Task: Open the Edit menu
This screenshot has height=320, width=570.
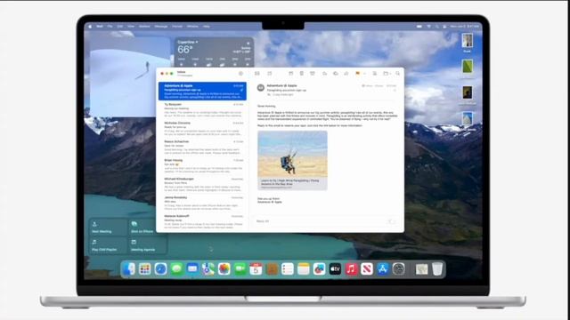Action: click(x=120, y=27)
